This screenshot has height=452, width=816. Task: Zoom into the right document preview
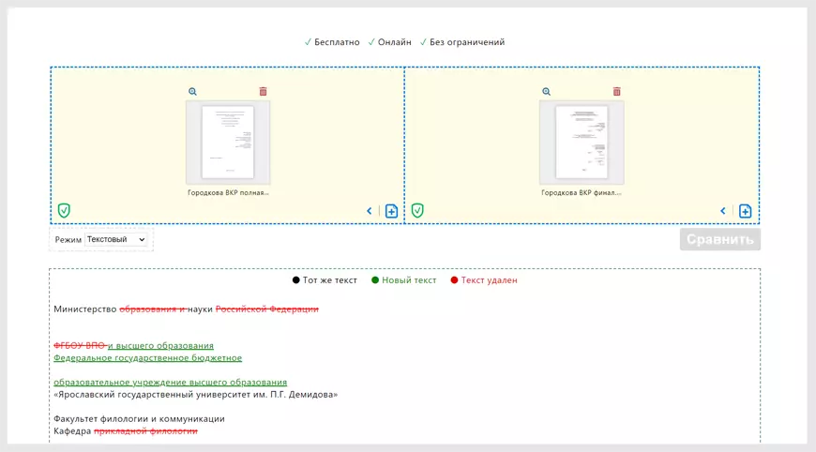[x=546, y=92]
